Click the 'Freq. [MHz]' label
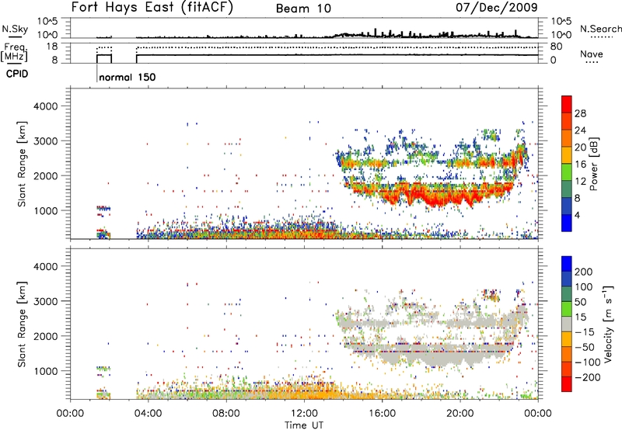This screenshot has height=430, width=622. (x=14, y=52)
